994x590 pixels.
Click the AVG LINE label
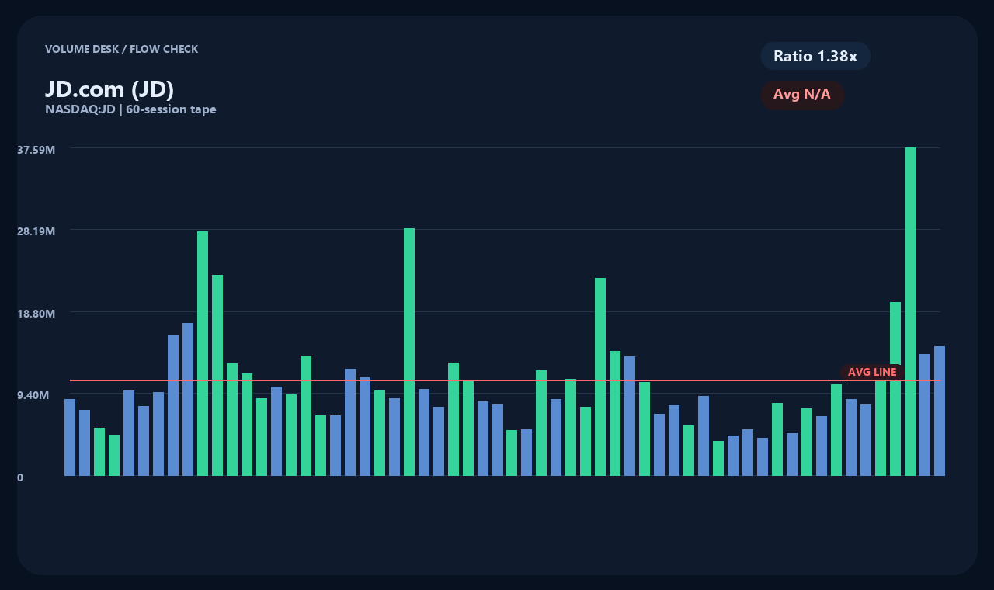click(872, 373)
